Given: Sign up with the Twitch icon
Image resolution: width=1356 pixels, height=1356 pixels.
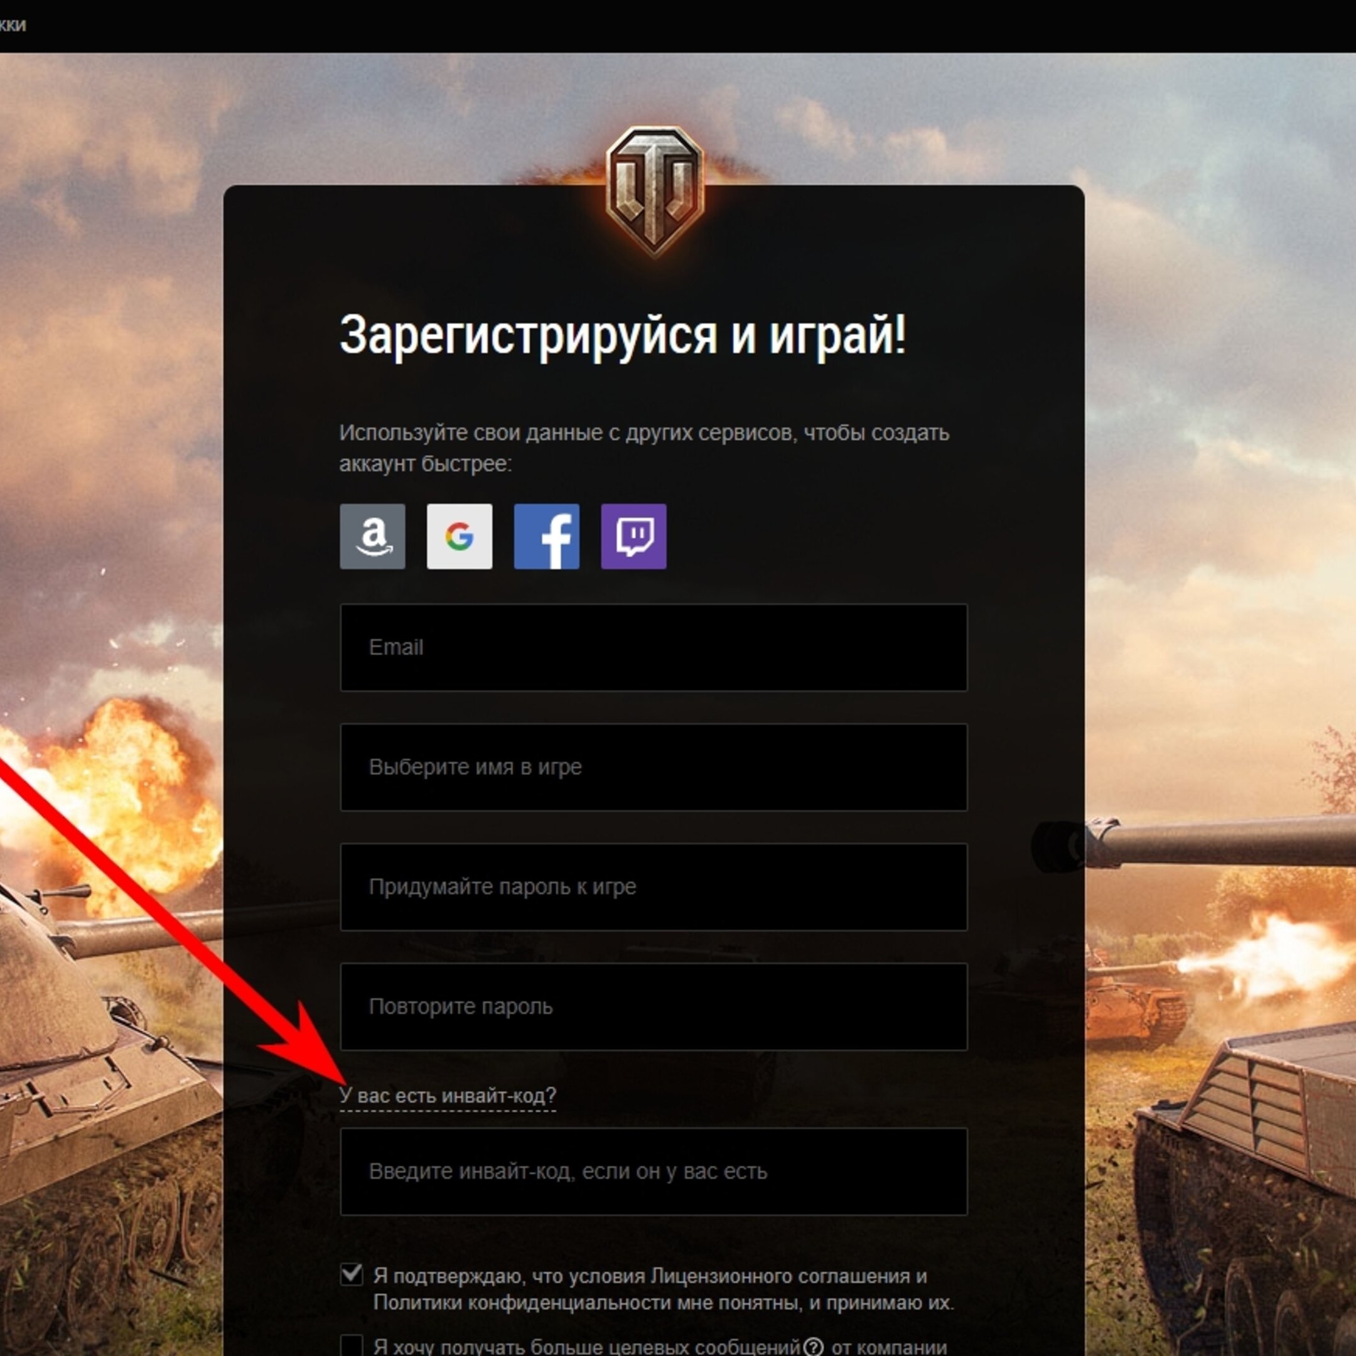Looking at the screenshot, I should [x=633, y=536].
